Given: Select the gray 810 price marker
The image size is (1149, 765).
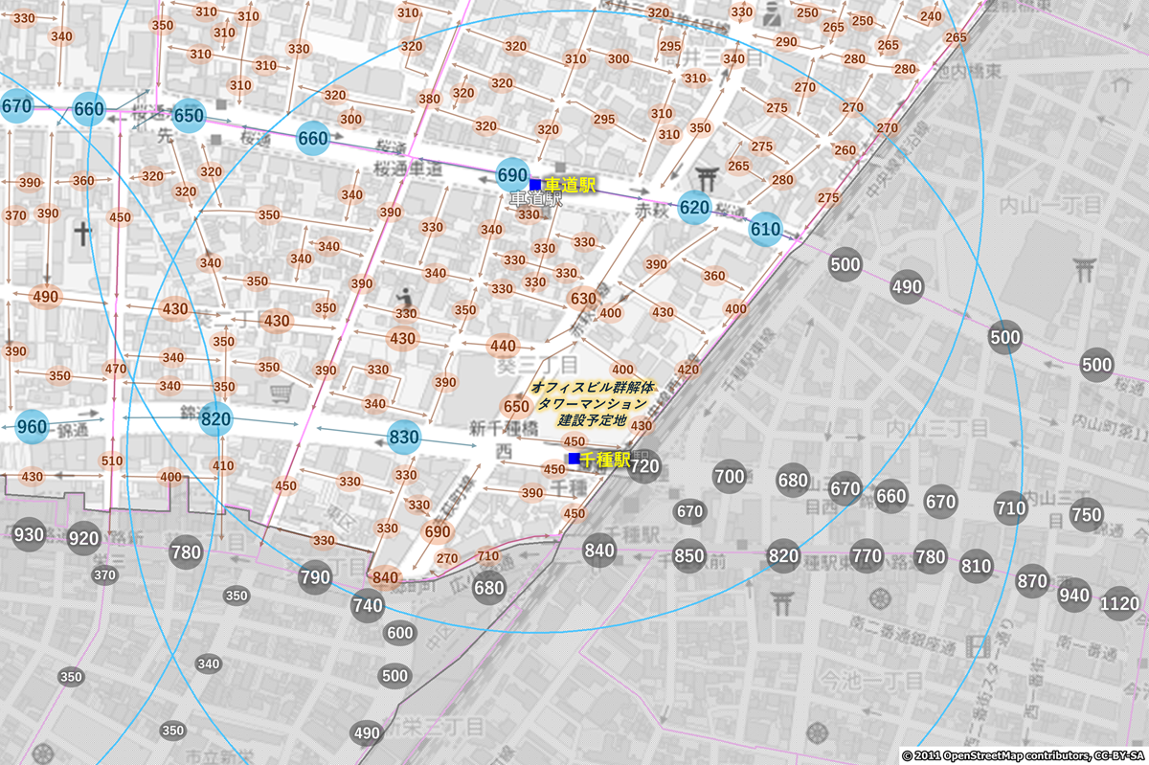Looking at the screenshot, I should [976, 566].
